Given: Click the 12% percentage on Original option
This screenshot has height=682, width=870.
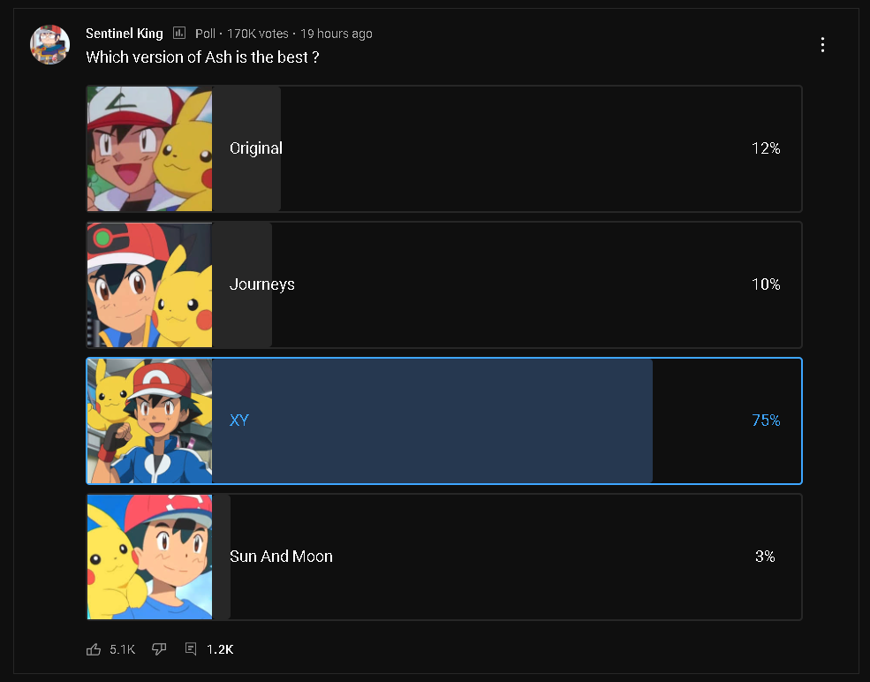Looking at the screenshot, I should click(766, 148).
